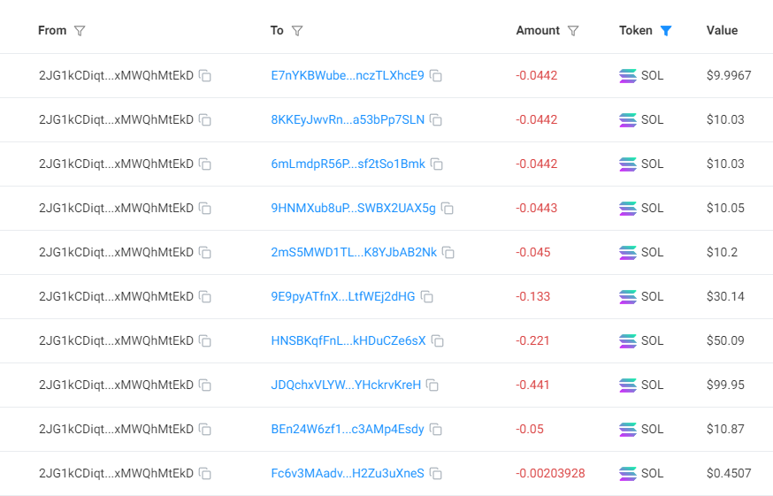Copy the 8KKEyJwvRn...a53bPp7SLN address

(436, 120)
